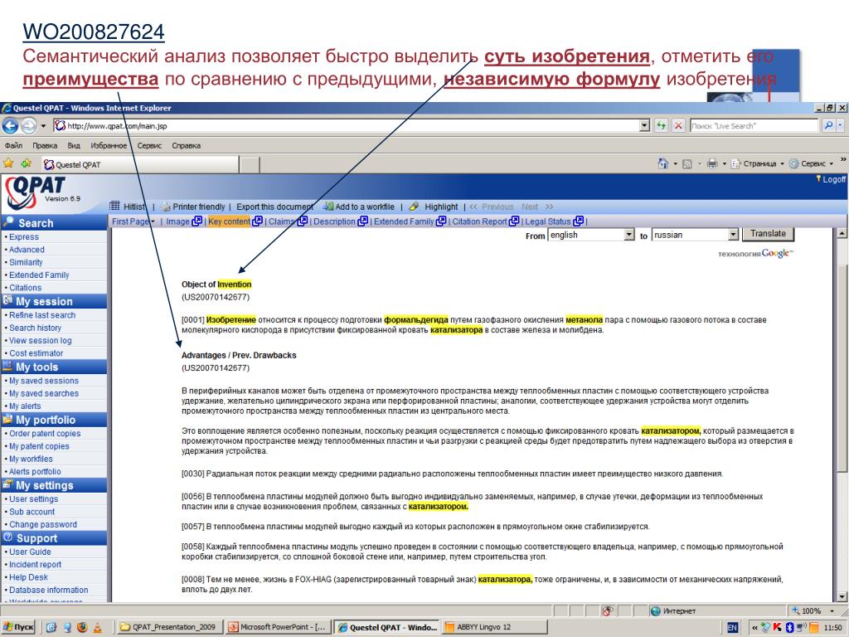
Task: Click the Logoff link
Action: (834, 179)
